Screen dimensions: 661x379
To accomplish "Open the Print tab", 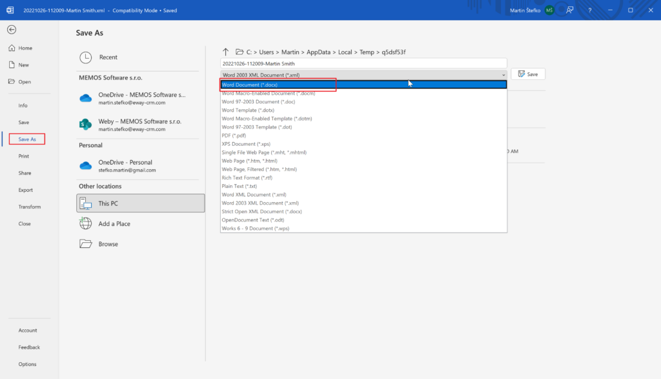I will 24,156.
